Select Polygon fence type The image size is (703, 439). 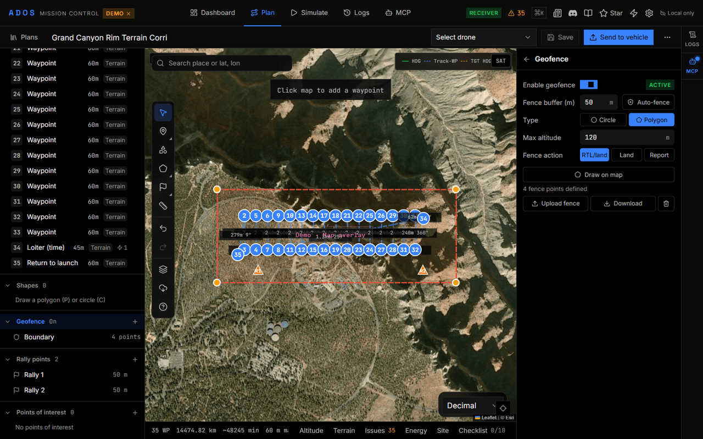point(651,120)
